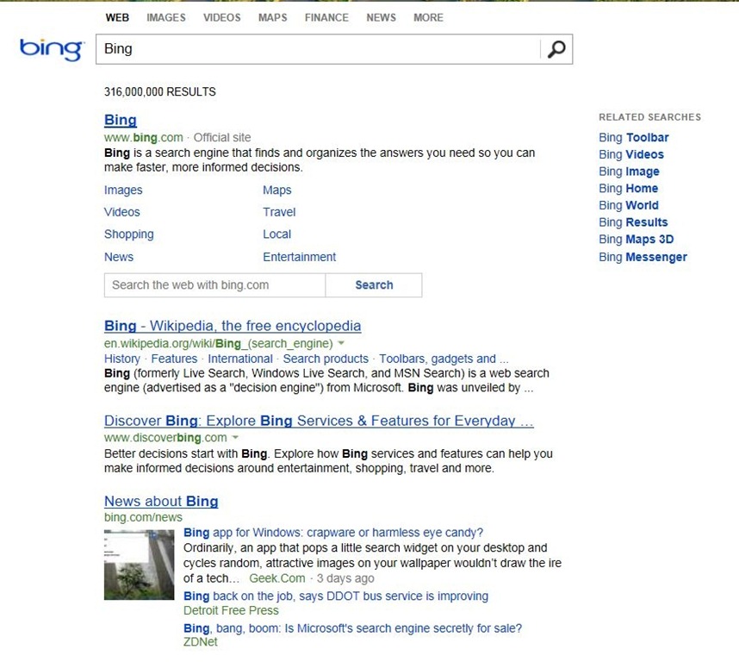This screenshot has width=739, height=662.
Task: Focus the 'Search the web with bing.com' field
Action: pos(214,285)
